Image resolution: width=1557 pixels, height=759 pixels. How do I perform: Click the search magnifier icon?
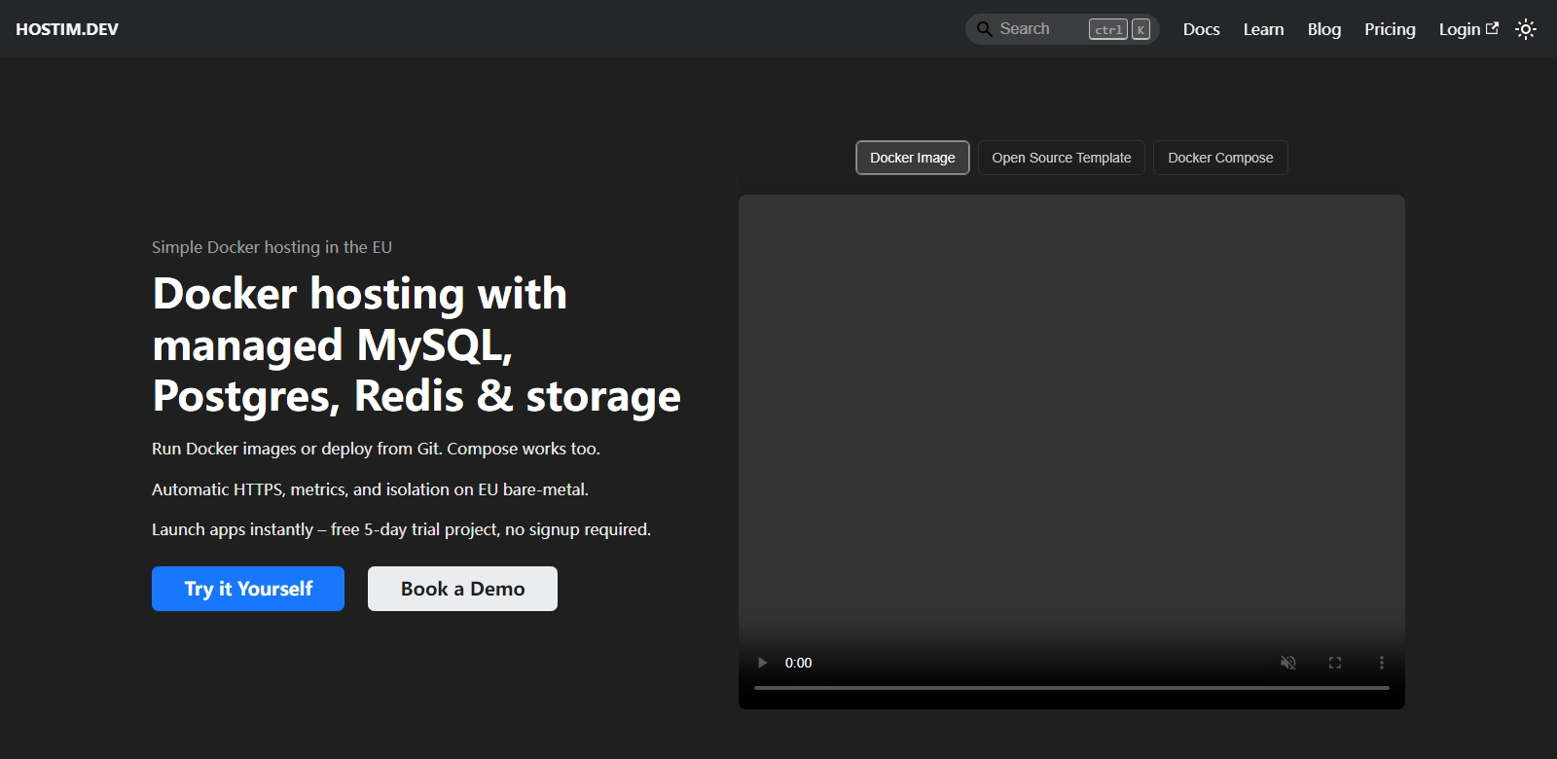[984, 29]
